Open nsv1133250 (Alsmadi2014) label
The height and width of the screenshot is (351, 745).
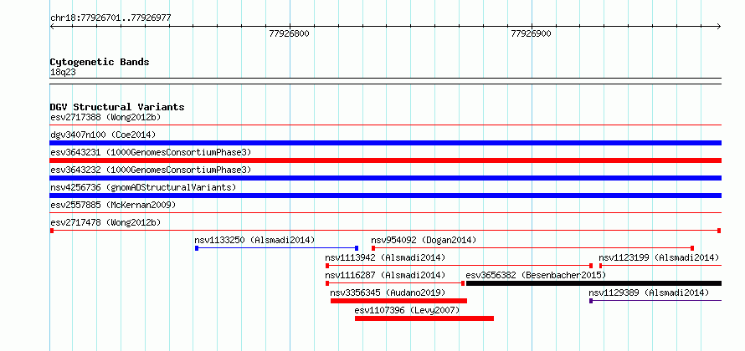(x=254, y=240)
